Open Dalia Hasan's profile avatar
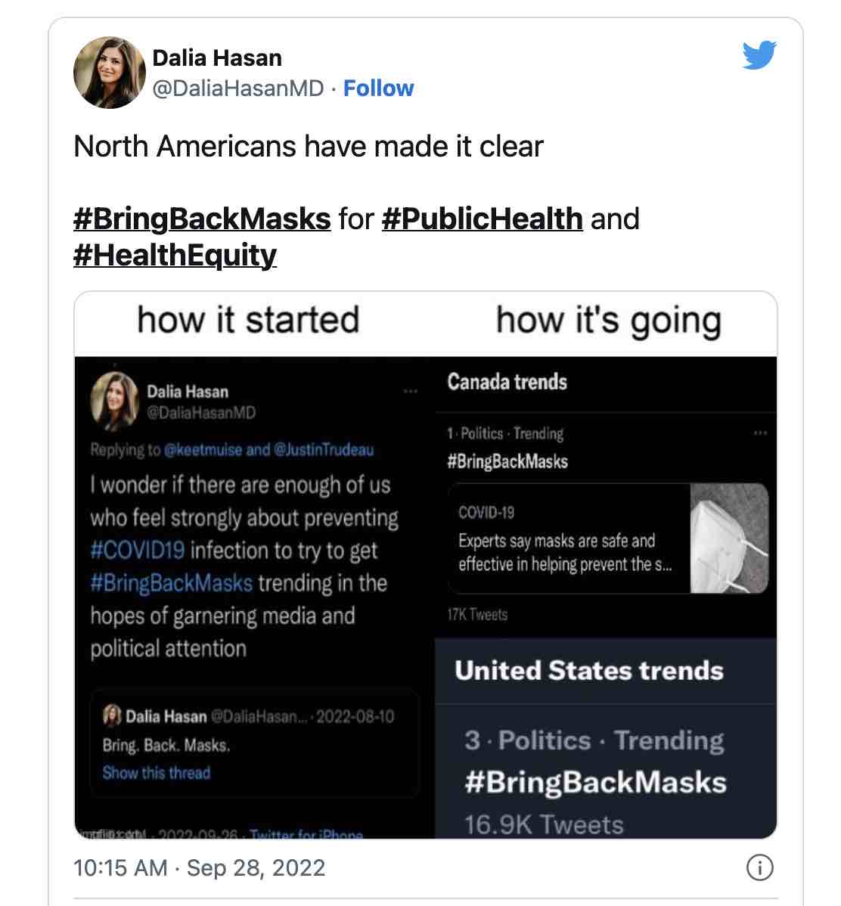The height and width of the screenshot is (906, 841). pos(109,73)
